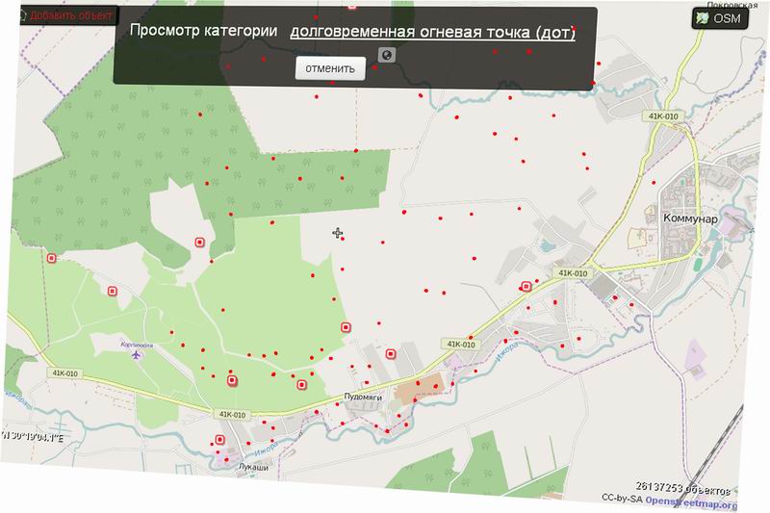Click the crosshair marker at map center
The width and height of the screenshot is (770, 513).
[338, 233]
